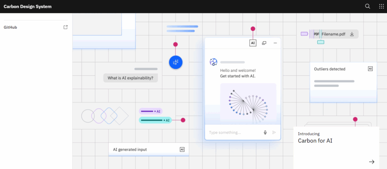Minimize the chat panel with dash icon
The image size is (387, 169).
(275, 43)
